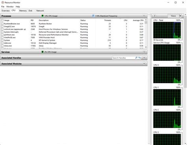
Task: Select the CPU tab
Action: 13,10
